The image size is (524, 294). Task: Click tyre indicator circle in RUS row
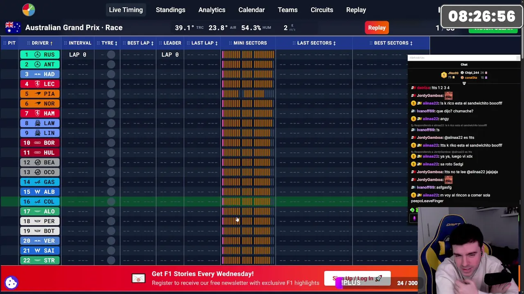tap(111, 55)
